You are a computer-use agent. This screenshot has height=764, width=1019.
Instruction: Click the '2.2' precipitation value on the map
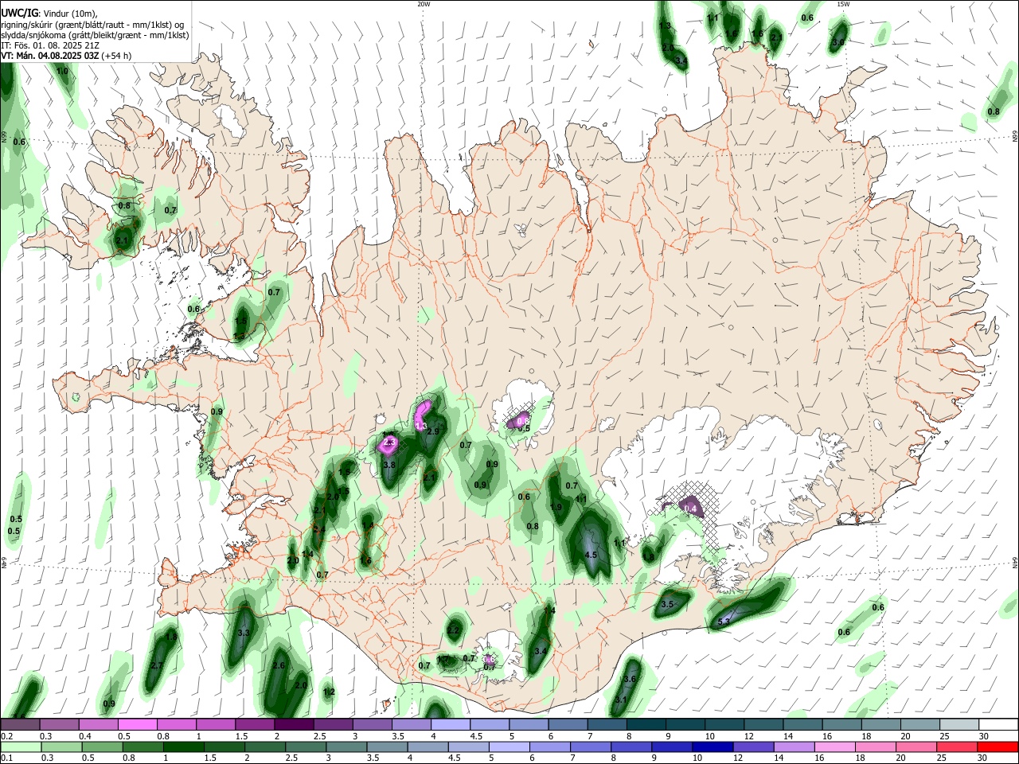(x=453, y=630)
